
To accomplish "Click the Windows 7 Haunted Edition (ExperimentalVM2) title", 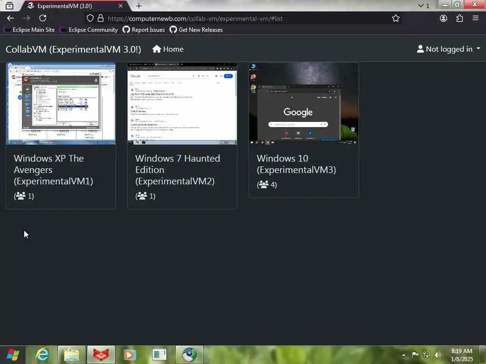I will [178, 170].
